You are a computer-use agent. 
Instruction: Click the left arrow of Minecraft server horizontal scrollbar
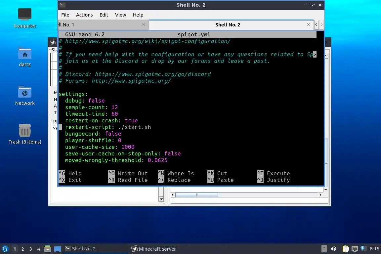173,195
